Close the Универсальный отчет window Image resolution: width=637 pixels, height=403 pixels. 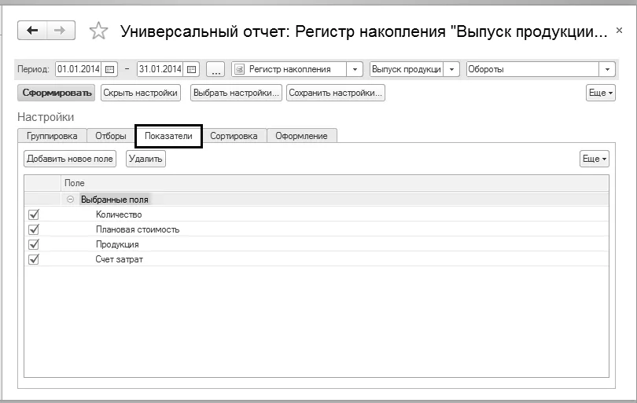point(619,30)
